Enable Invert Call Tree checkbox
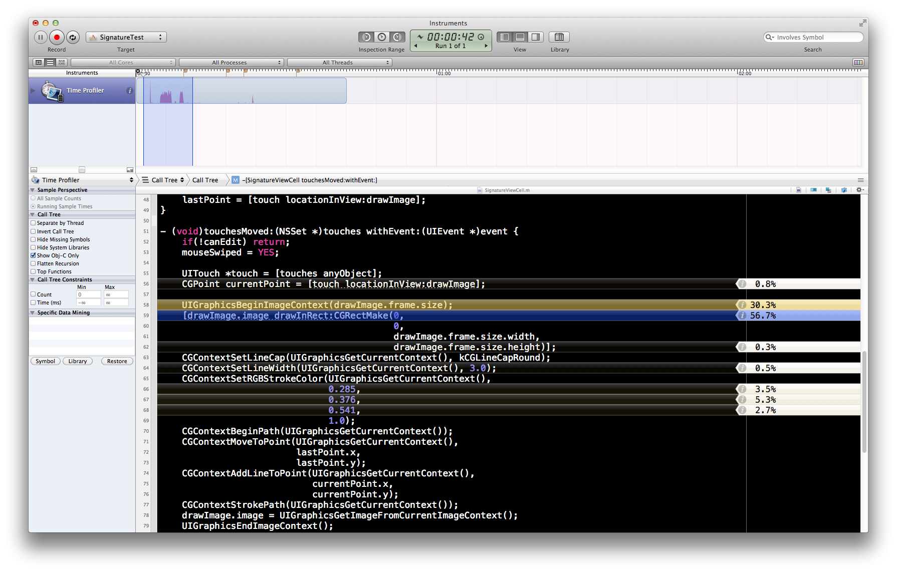897x572 pixels. [x=33, y=231]
